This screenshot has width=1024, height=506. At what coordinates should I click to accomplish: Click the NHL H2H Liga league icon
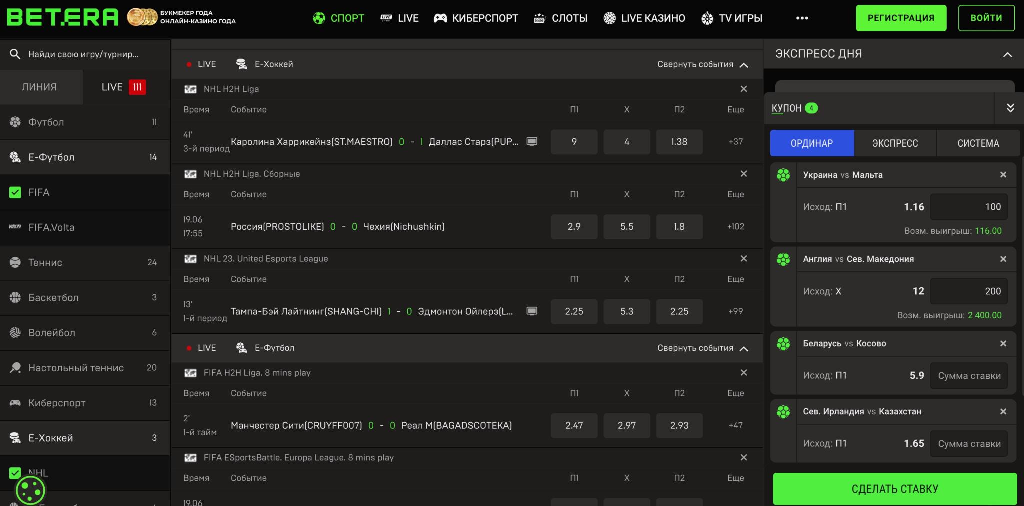point(190,89)
